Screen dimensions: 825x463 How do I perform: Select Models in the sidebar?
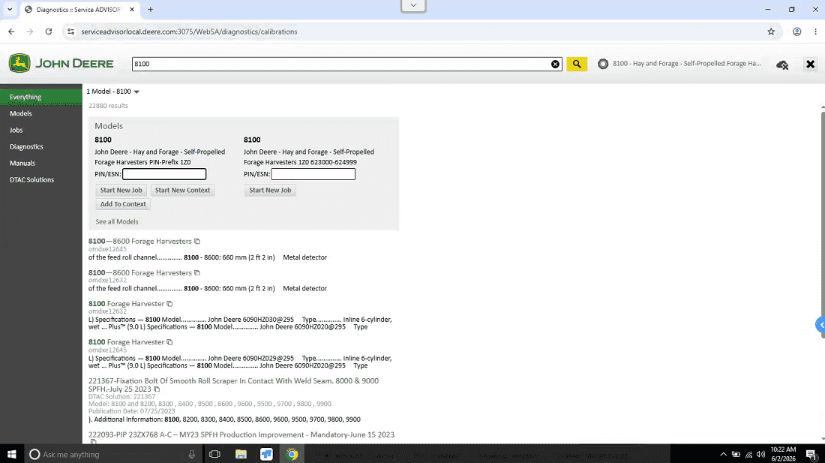click(41, 113)
